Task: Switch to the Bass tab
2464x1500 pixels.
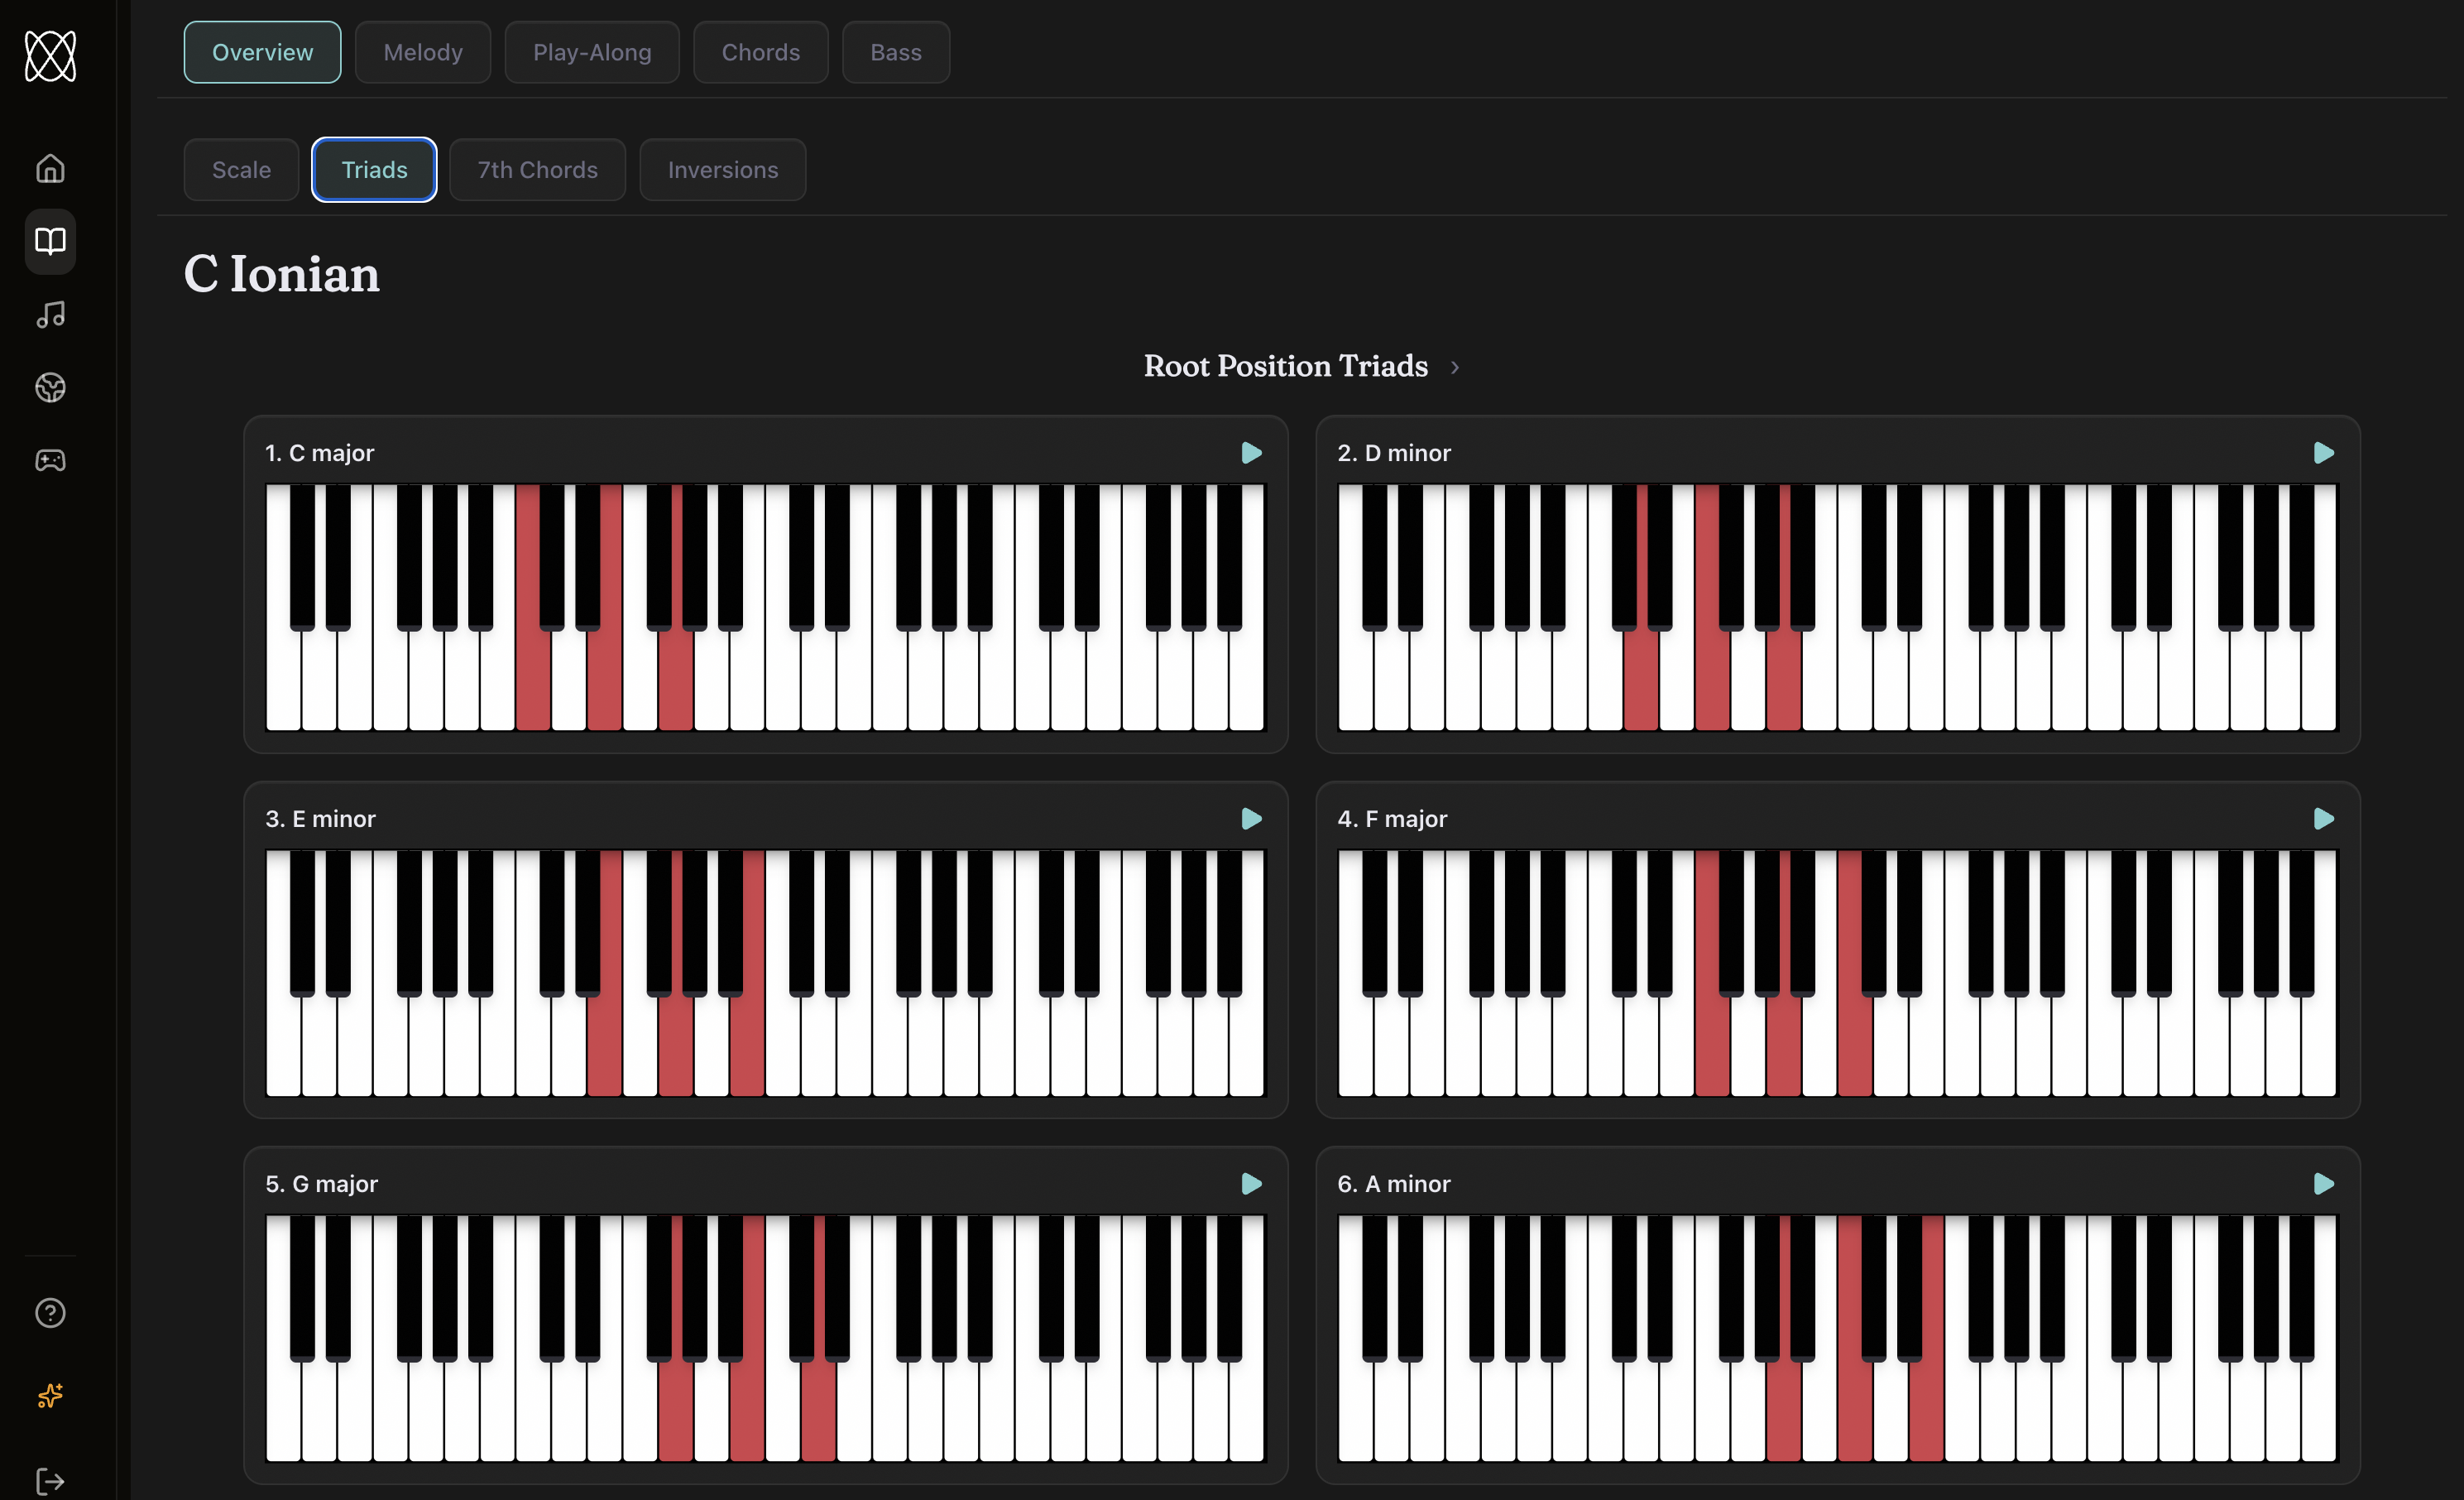Action: pos(896,52)
